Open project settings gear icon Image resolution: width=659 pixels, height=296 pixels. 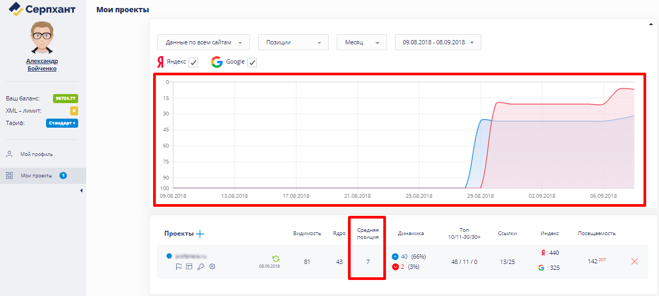(212, 267)
